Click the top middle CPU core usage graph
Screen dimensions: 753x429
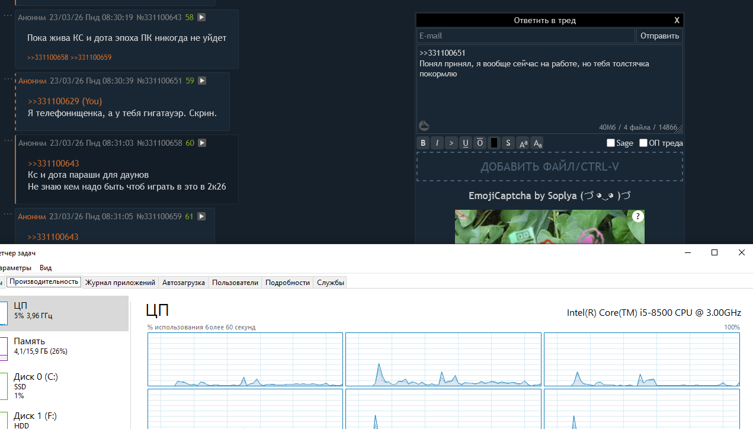pyautogui.click(x=443, y=359)
